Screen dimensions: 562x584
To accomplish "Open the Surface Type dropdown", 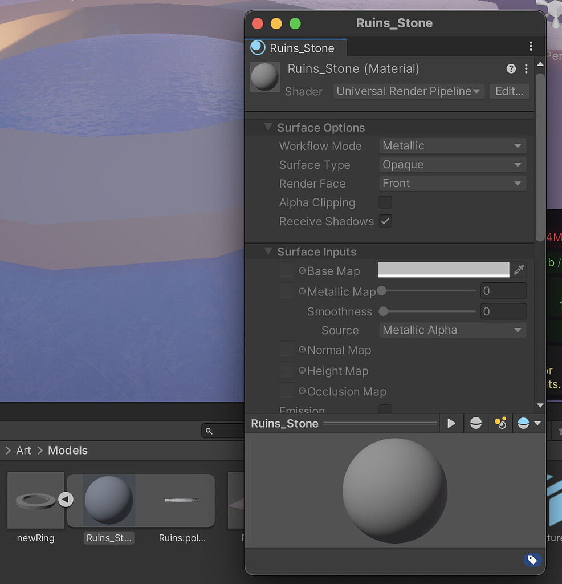I will click(x=452, y=164).
